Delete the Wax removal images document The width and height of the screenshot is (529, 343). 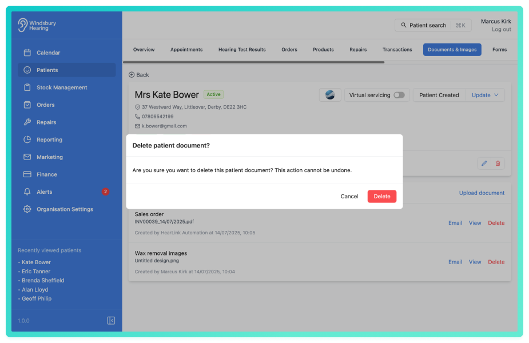[496, 262]
